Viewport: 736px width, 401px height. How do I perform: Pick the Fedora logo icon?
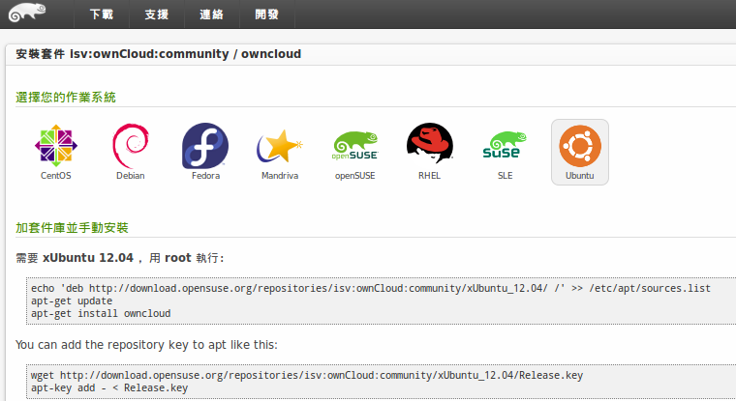point(205,146)
